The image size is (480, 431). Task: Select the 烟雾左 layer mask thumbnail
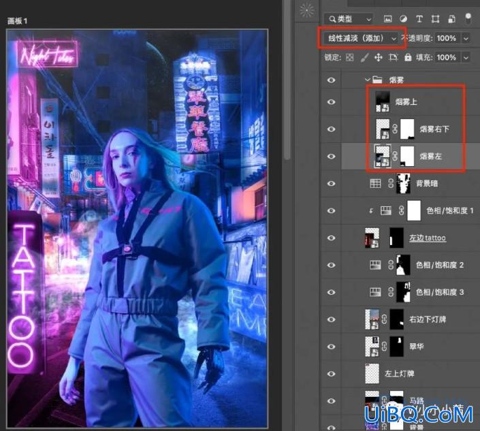click(x=407, y=156)
